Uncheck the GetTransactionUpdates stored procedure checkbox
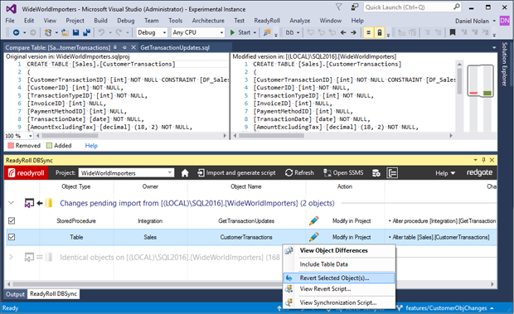 click(12, 220)
